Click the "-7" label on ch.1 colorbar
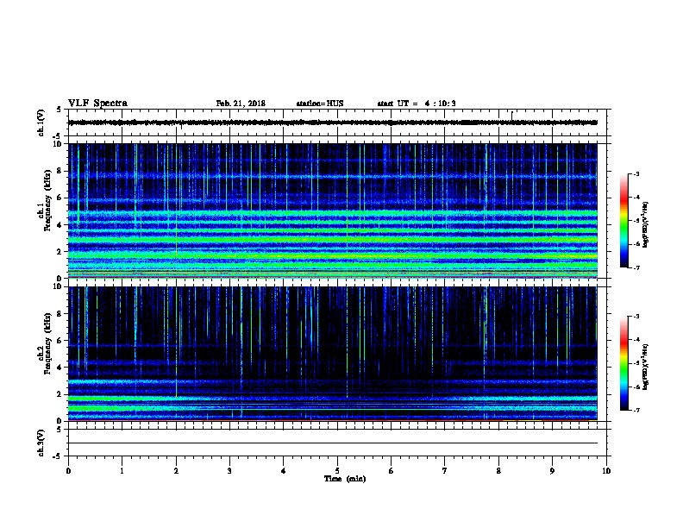 [x=636, y=267]
